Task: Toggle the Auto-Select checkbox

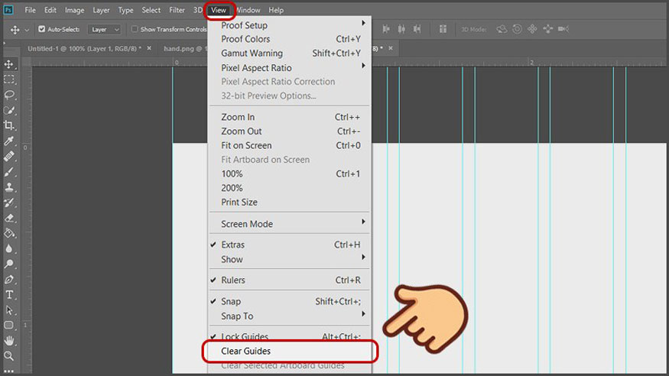Action: [x=42, y=29]
